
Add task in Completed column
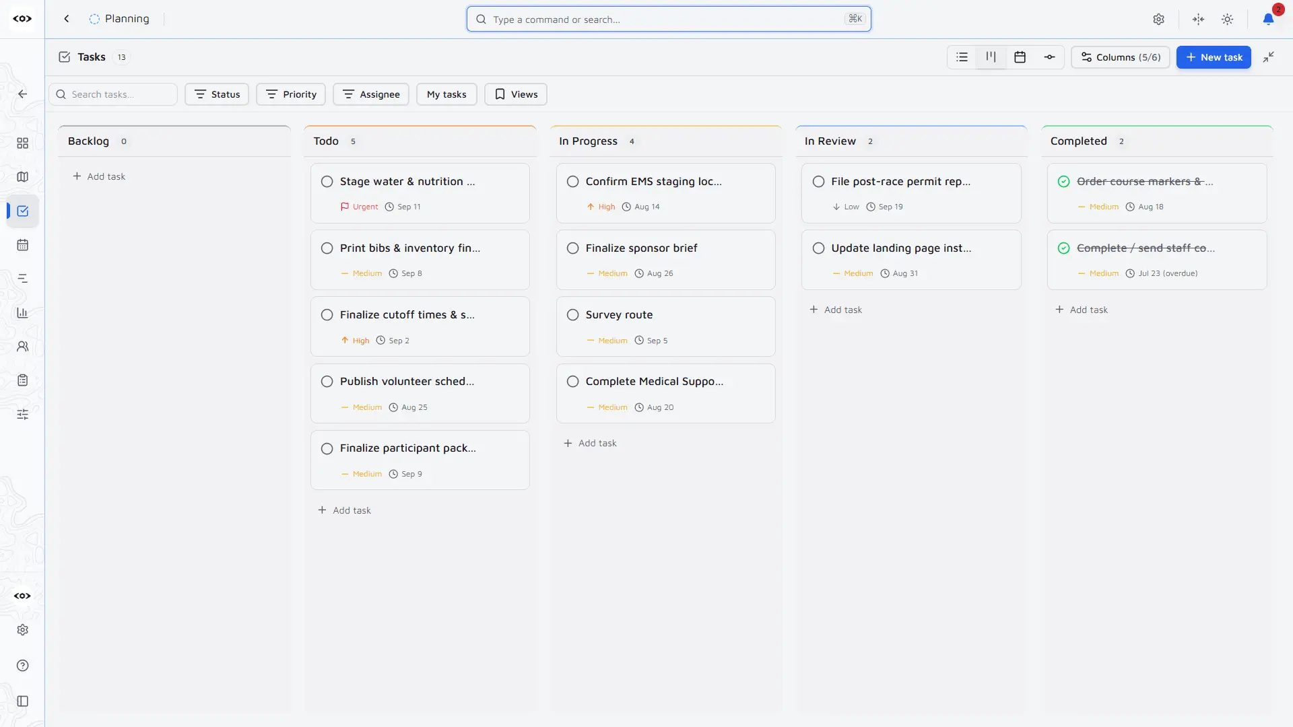tap(1082, 310)
